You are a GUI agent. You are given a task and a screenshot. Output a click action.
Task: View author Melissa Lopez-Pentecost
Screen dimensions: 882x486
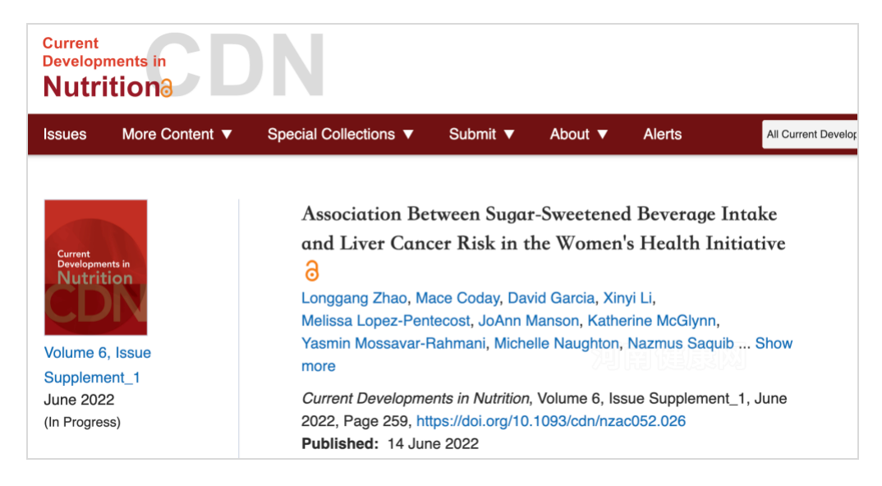[x=386, y=321]
